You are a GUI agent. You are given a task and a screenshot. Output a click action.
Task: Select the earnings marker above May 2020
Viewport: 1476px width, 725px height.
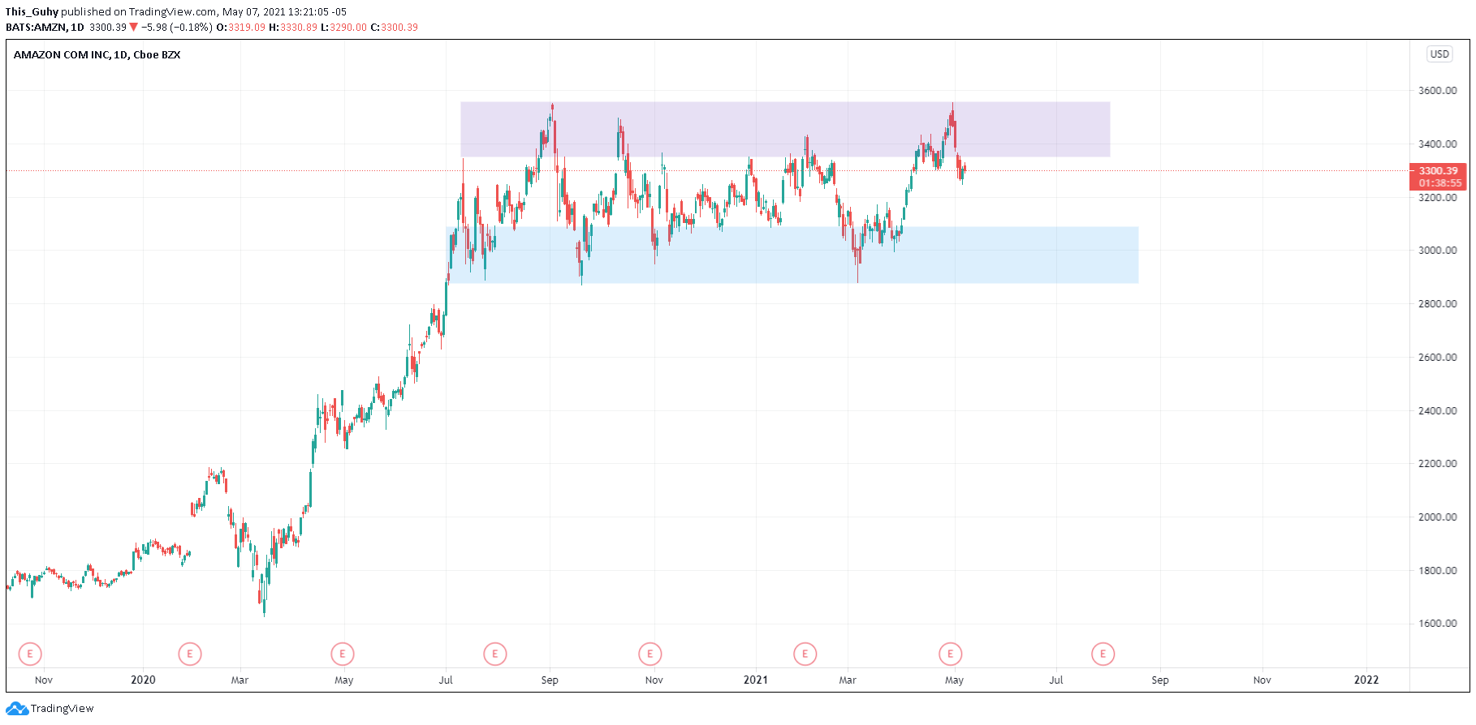tap(343, 654)
